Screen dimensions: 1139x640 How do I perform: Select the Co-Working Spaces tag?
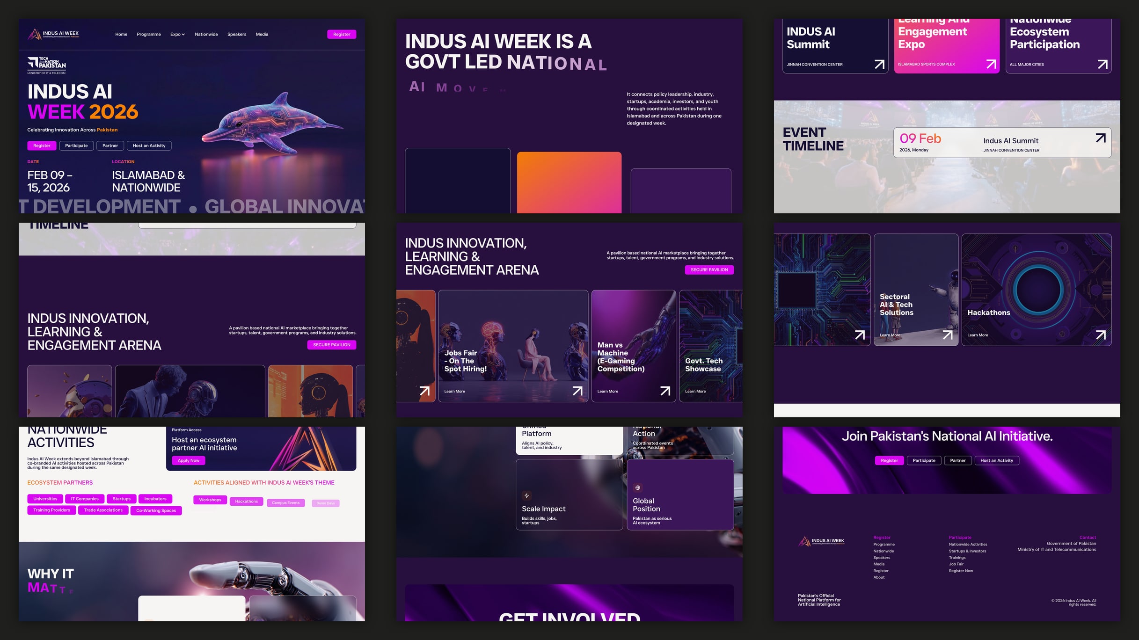(x=156, y=510)
